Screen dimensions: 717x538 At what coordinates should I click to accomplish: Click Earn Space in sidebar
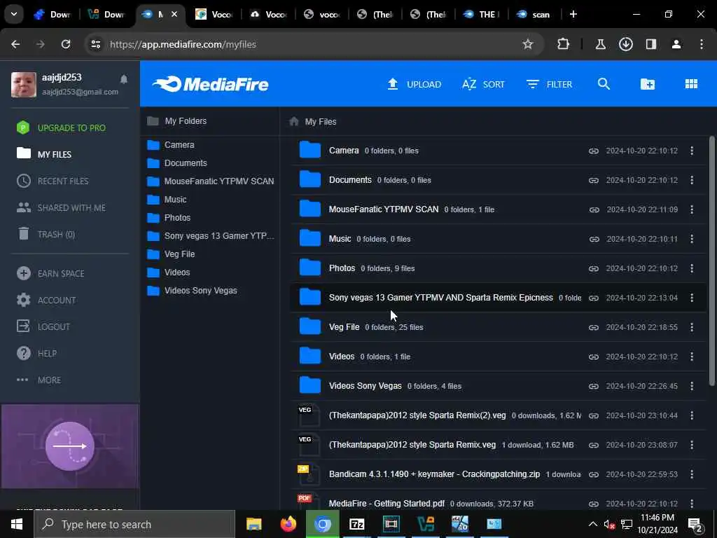(x=50, y=274)
